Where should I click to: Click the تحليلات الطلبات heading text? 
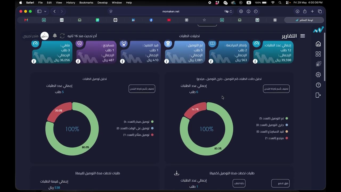[x=189, y=36]
